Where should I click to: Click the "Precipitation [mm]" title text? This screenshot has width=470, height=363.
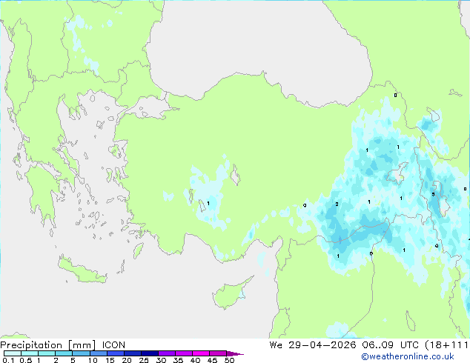pos(47,345)
